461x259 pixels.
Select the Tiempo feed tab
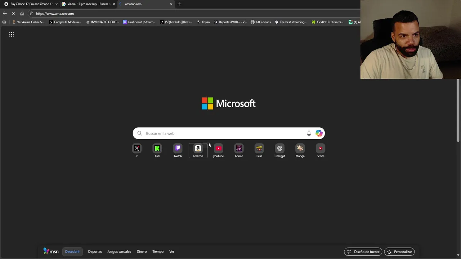pyautogui.click(x=158, y=251)
